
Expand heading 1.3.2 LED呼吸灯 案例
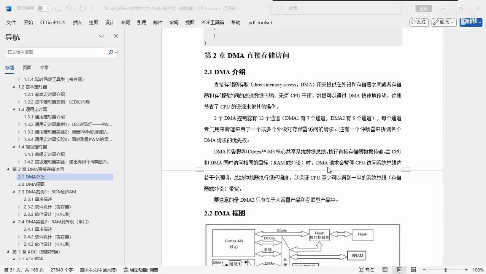point(20,124)
